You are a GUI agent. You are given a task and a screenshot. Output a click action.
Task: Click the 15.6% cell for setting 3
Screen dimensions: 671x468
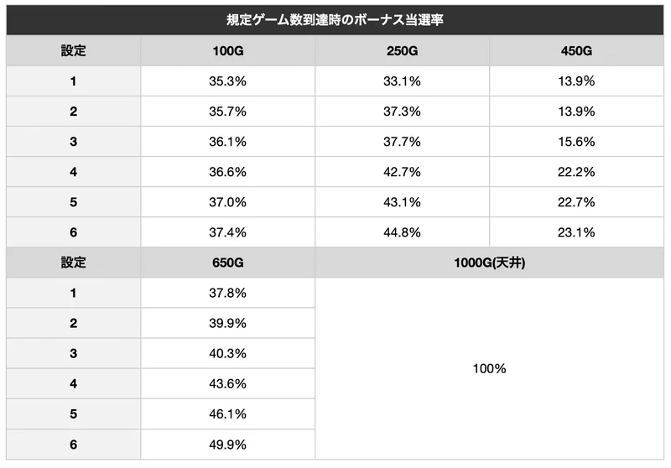[x=576, y=142]
